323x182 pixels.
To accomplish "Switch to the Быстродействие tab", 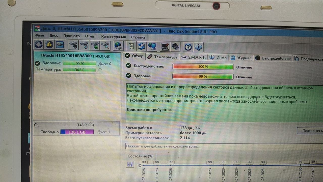I will coord(273,59).
